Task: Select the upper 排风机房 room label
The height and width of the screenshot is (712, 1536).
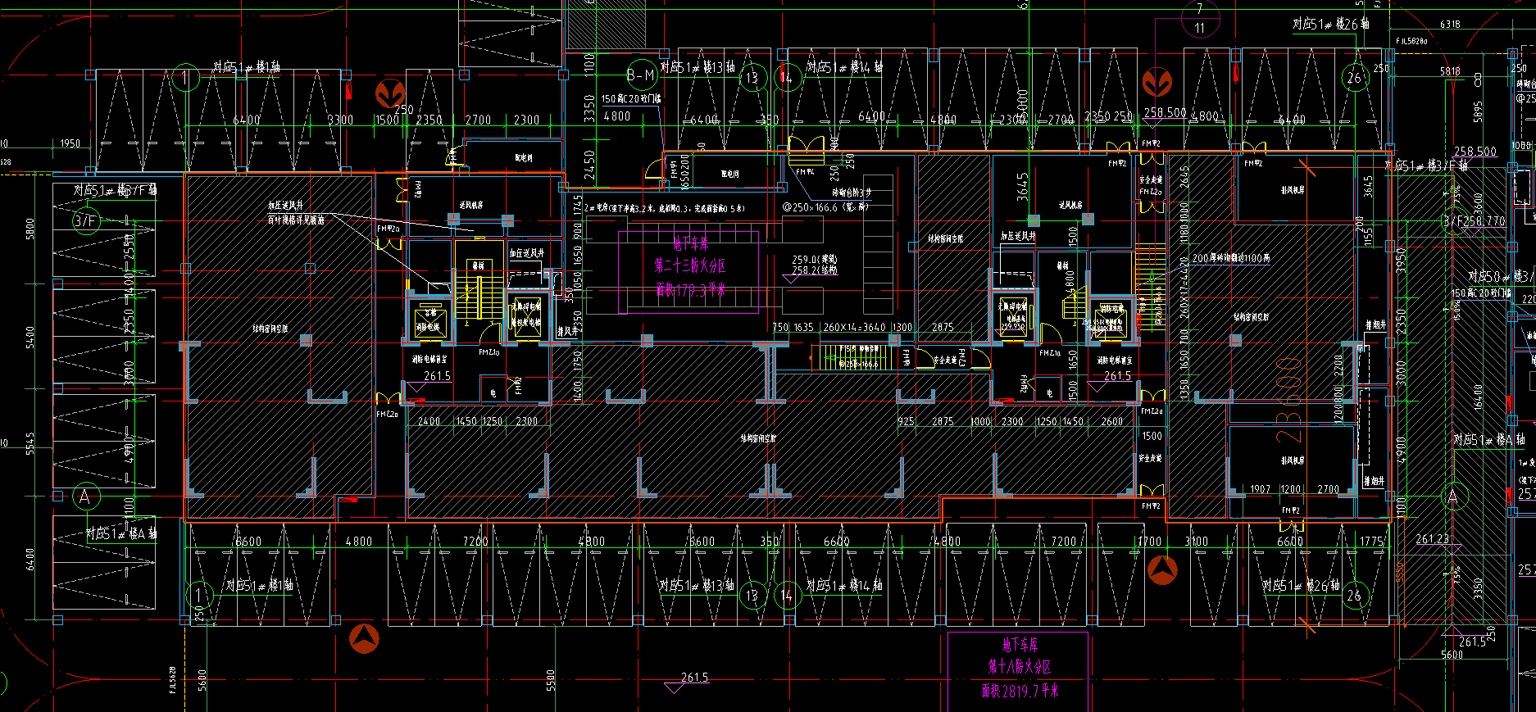Action: pyautogui.click(x=1293, y=190)
